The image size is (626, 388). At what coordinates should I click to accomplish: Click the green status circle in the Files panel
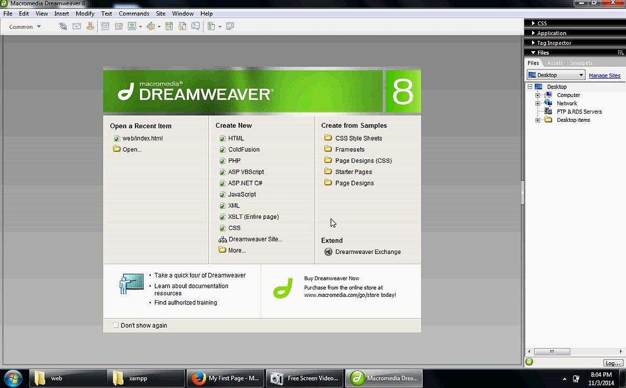[529, 362]
